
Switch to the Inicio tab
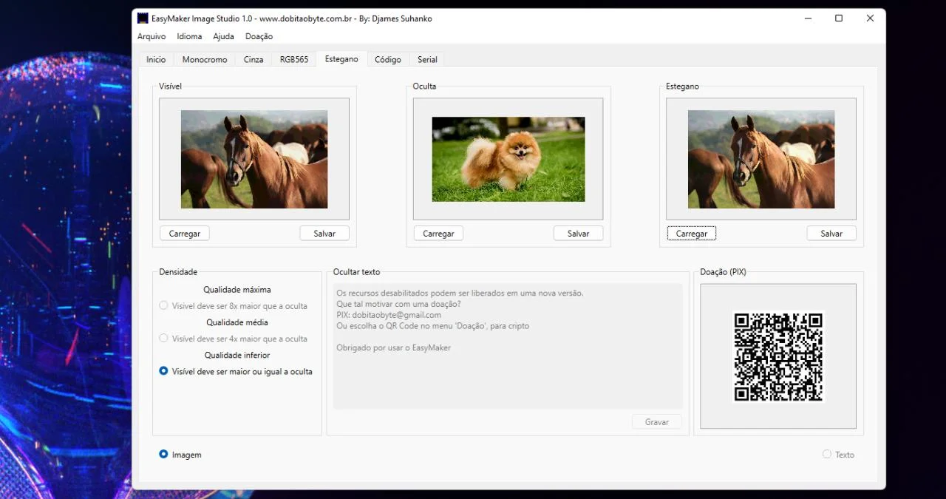point(156,60)
